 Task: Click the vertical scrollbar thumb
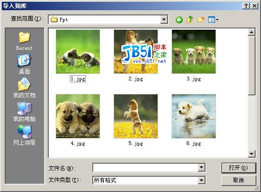[x=252, y=66]
